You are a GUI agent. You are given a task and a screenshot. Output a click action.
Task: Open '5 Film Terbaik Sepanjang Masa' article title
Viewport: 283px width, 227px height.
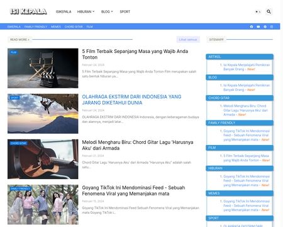click(x=135, y=54)
